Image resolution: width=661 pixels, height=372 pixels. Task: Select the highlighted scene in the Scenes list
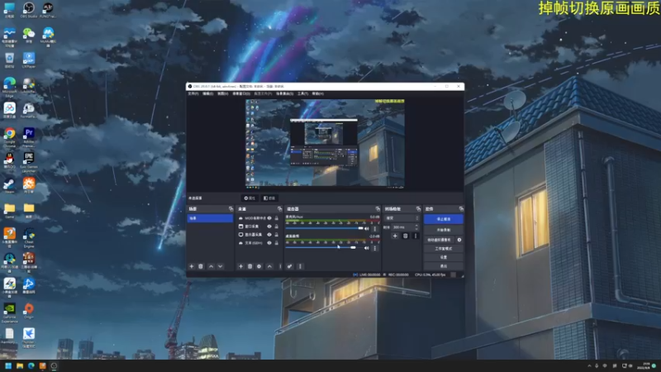click(x=210, y=218)
